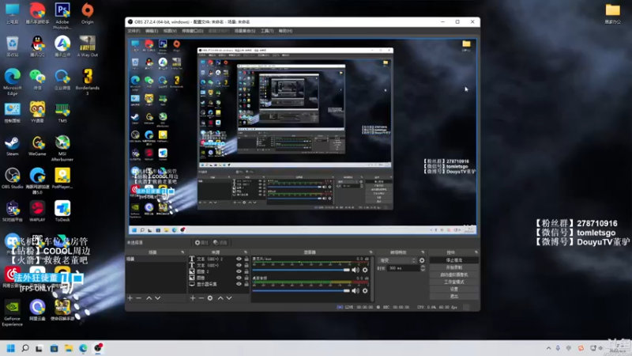Viewport: 632px width, 356px height.
Task: Toggle visibility eye of 图像 2 source
Action: pos(239,271)
